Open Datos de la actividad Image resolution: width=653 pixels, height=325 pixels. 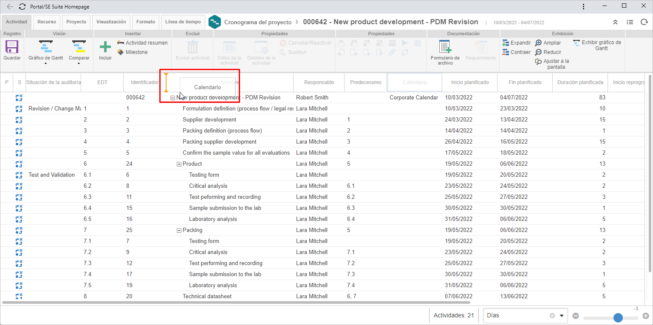(229, 52)
